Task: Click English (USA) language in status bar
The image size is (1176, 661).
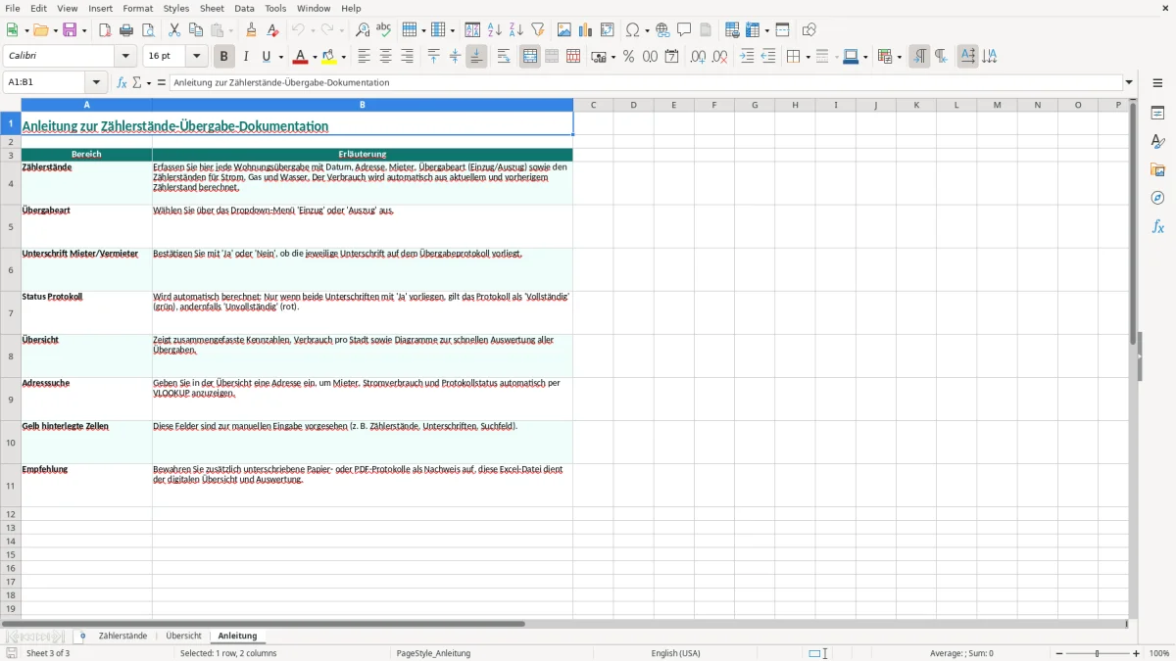Action: coord(675,653)
